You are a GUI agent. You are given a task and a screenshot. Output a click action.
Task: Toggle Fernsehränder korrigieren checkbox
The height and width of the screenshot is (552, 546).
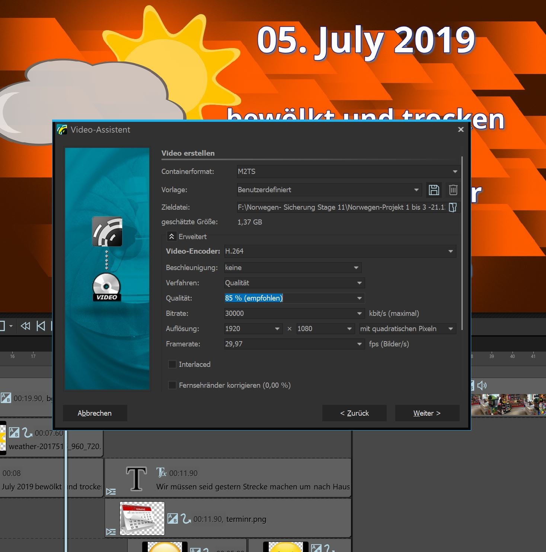pos(172,385)
